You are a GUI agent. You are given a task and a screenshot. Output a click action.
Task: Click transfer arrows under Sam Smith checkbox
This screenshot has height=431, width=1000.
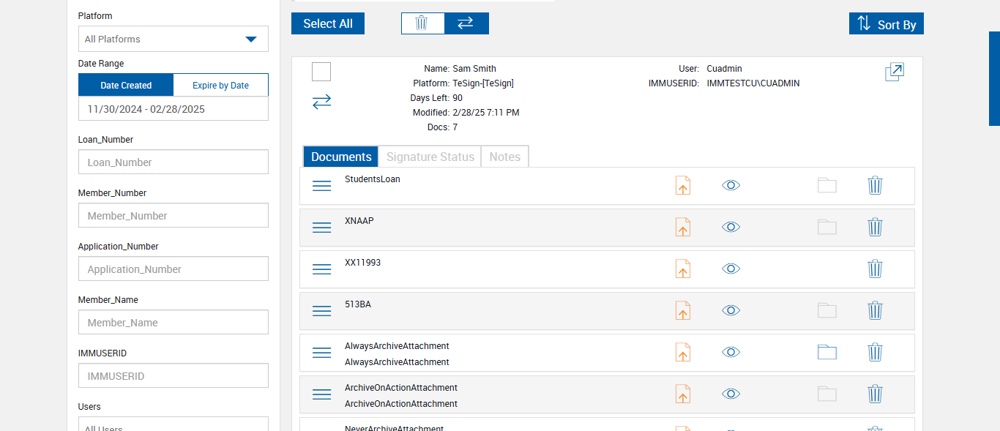(x=322, y=102)
